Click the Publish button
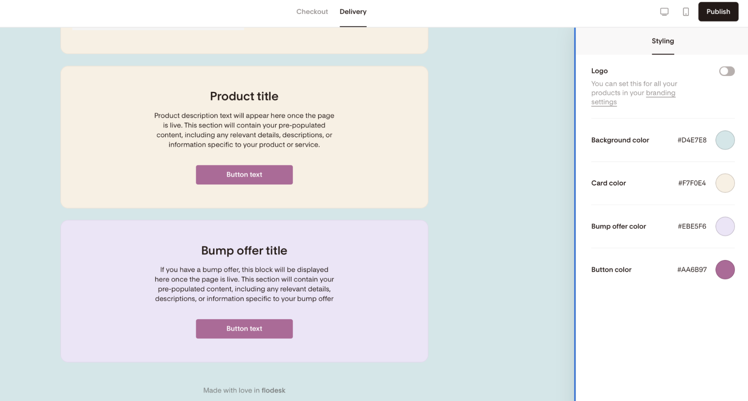This screenshot has width=748, height=401. [718, 12]
